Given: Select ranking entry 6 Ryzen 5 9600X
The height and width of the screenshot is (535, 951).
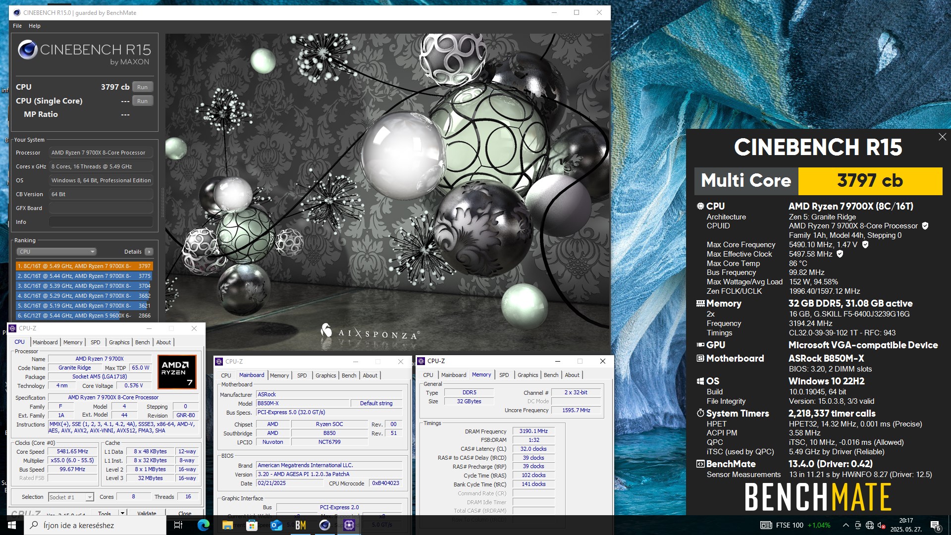Looking at the screenshot, I should click(x=84, y=316).
